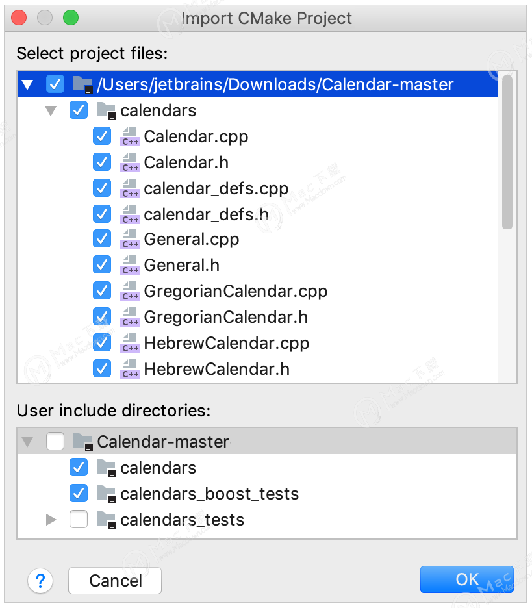Image resolution: width=532 pixels, height=608 pixels.
Task: Click the calendars_tests folder icon
Action: pyautogui.click(x=107, y=520)
